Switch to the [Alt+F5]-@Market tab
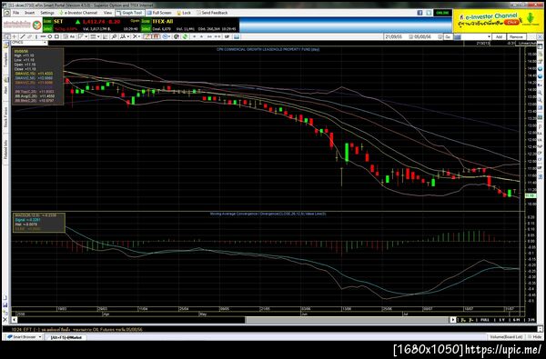The height and width of the screenshot is (359, 546). pyautogui.click(x=66, y=337)
